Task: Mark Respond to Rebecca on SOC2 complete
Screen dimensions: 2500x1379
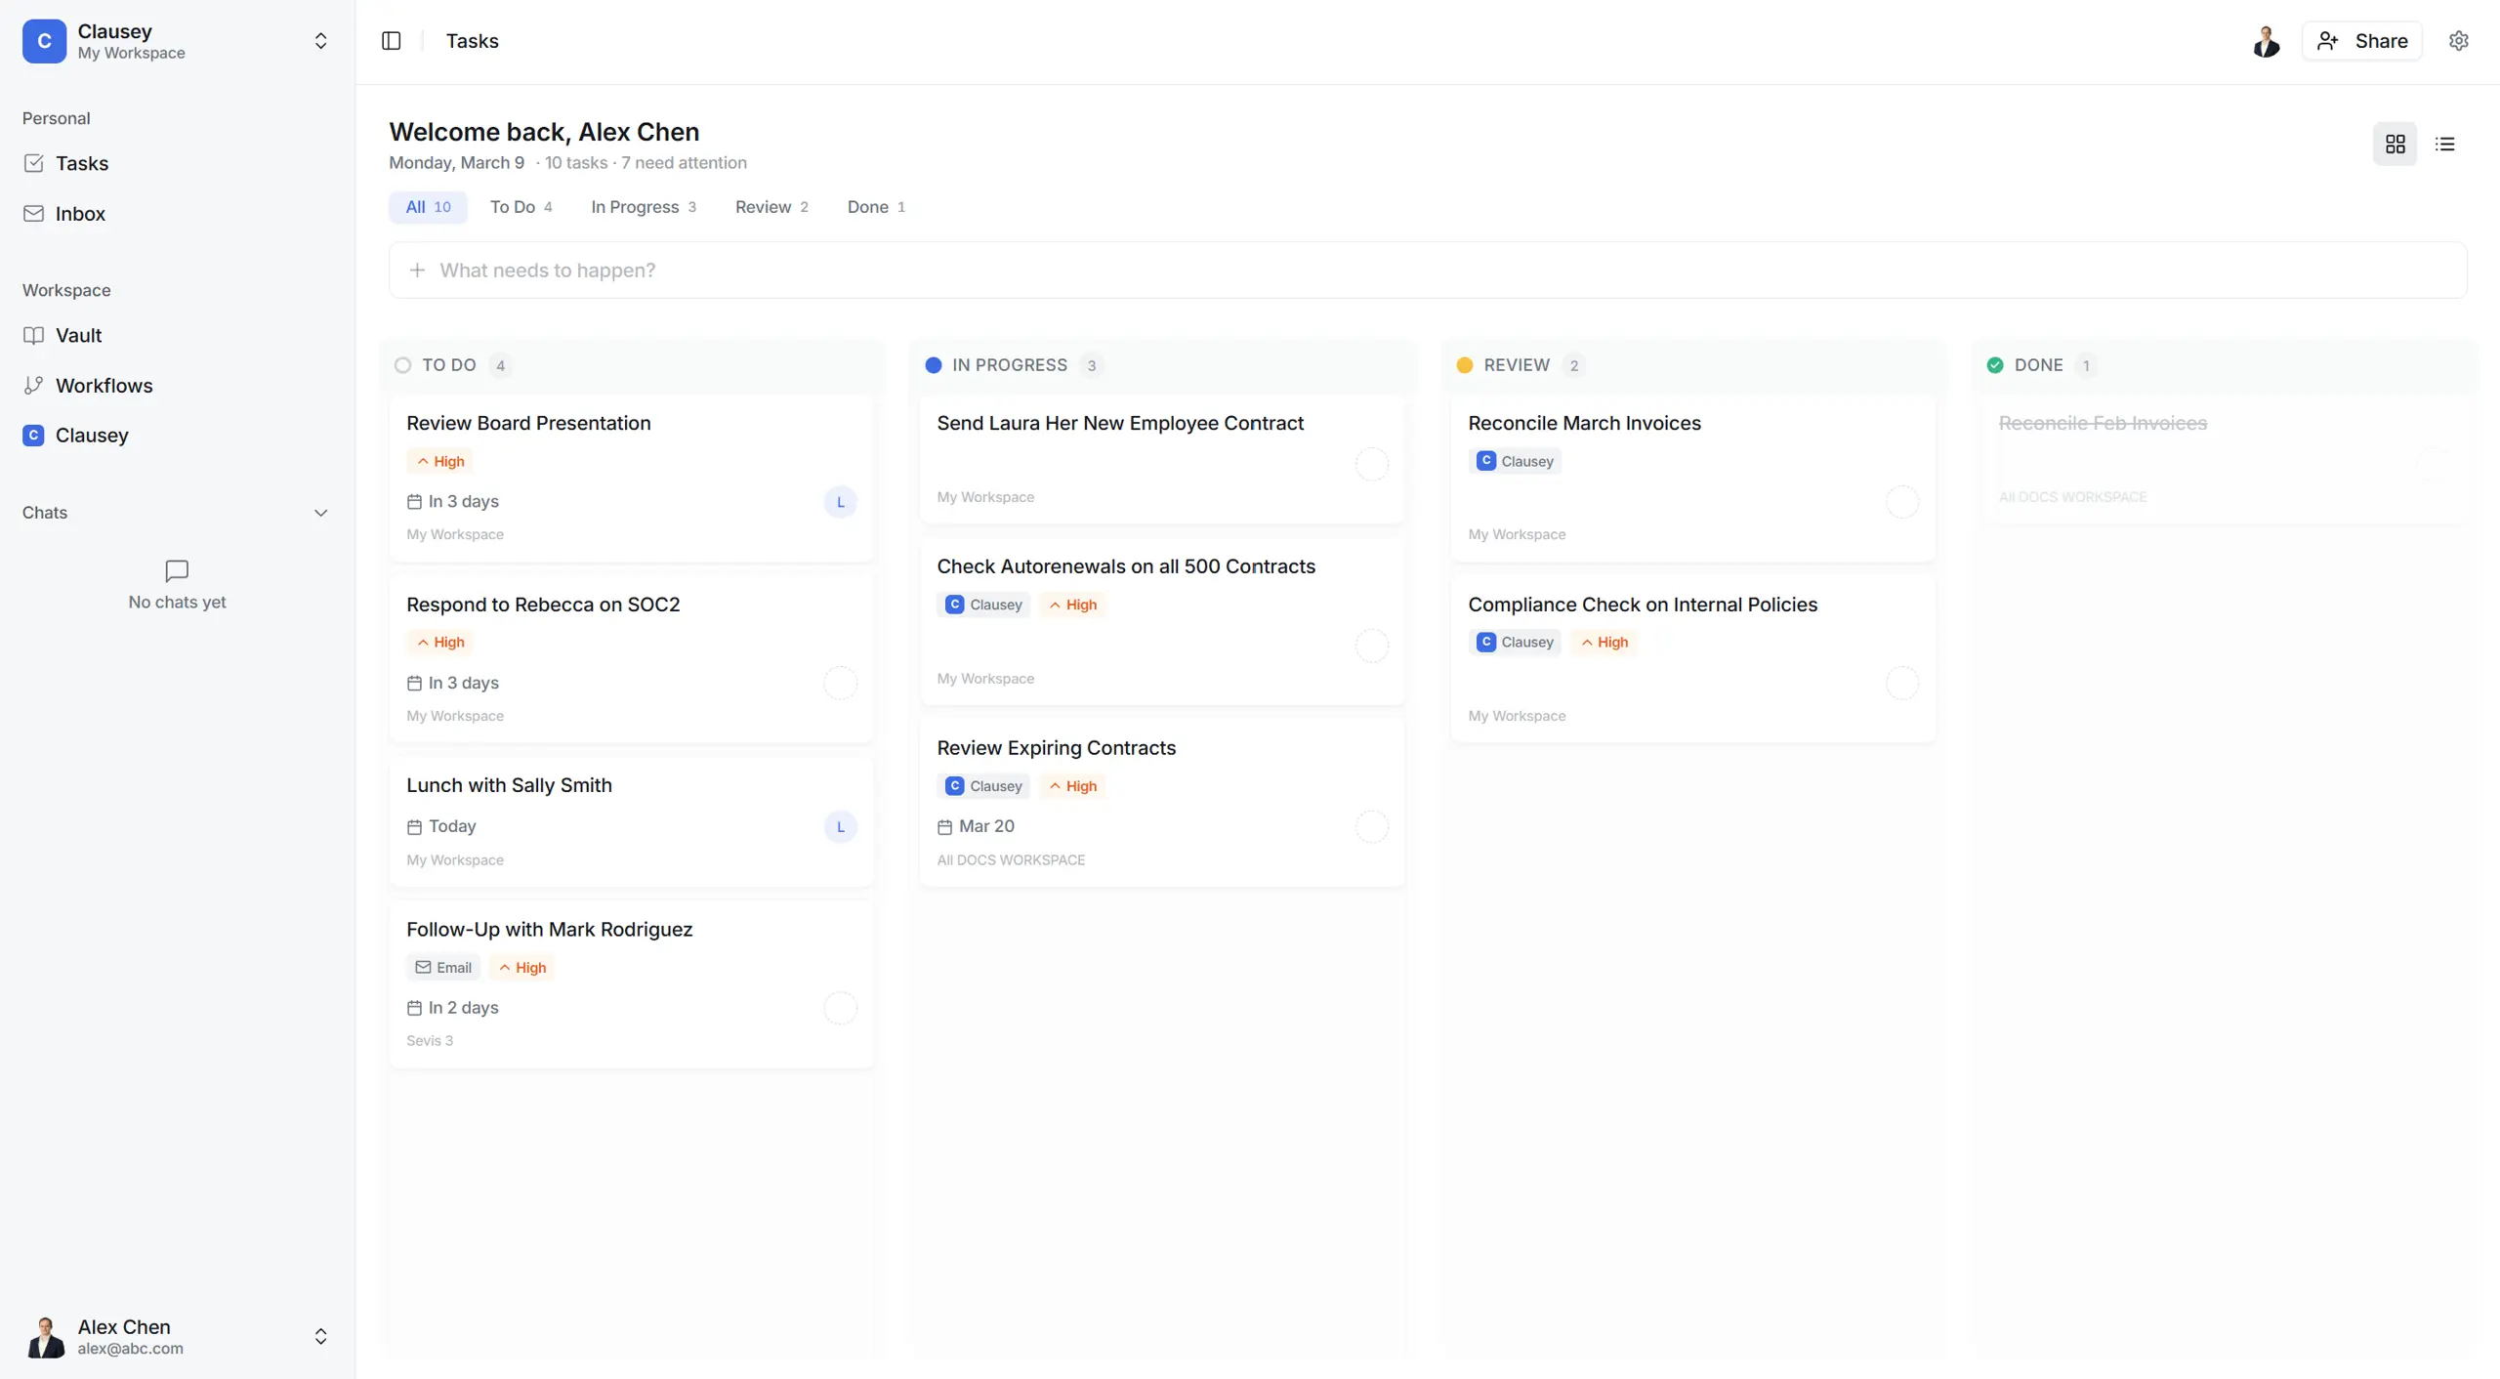Action: (840, 683)
